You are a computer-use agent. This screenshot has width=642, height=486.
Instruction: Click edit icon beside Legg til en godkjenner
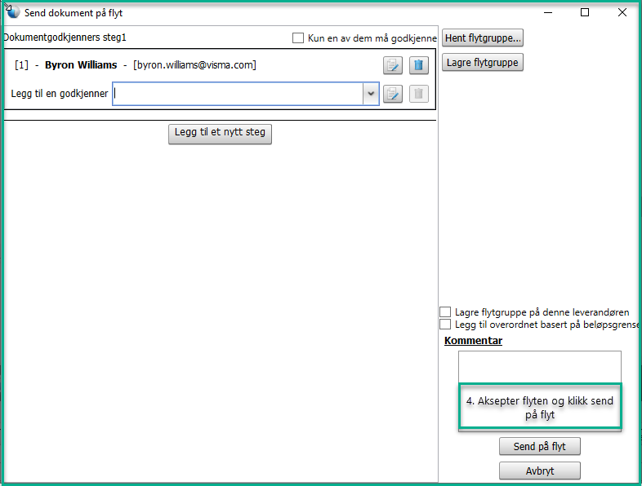pyautogui.click(x=393, y=94)
